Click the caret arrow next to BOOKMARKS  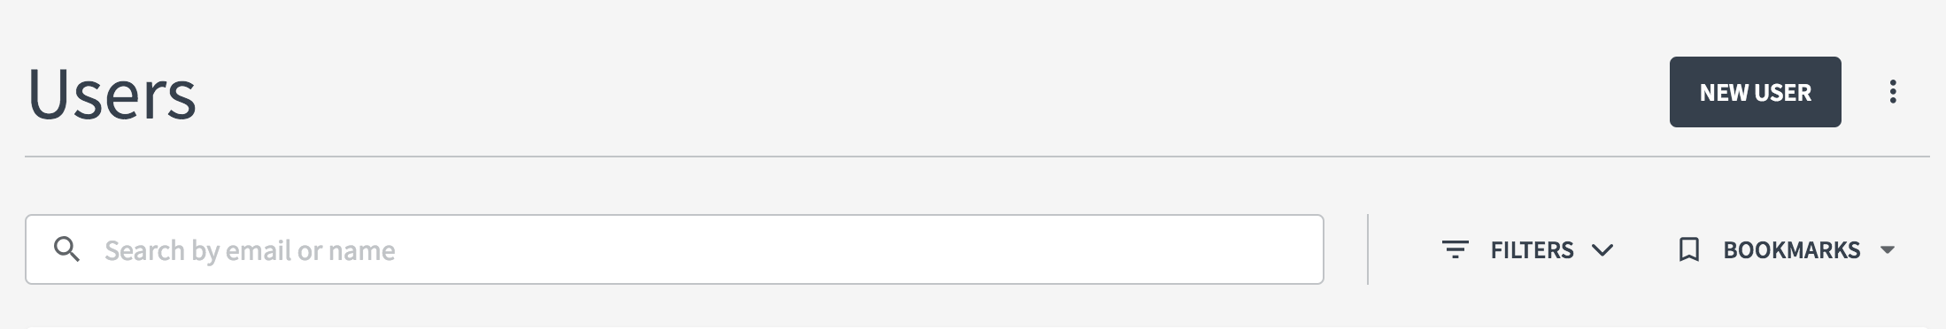[x=1888, y=250]
